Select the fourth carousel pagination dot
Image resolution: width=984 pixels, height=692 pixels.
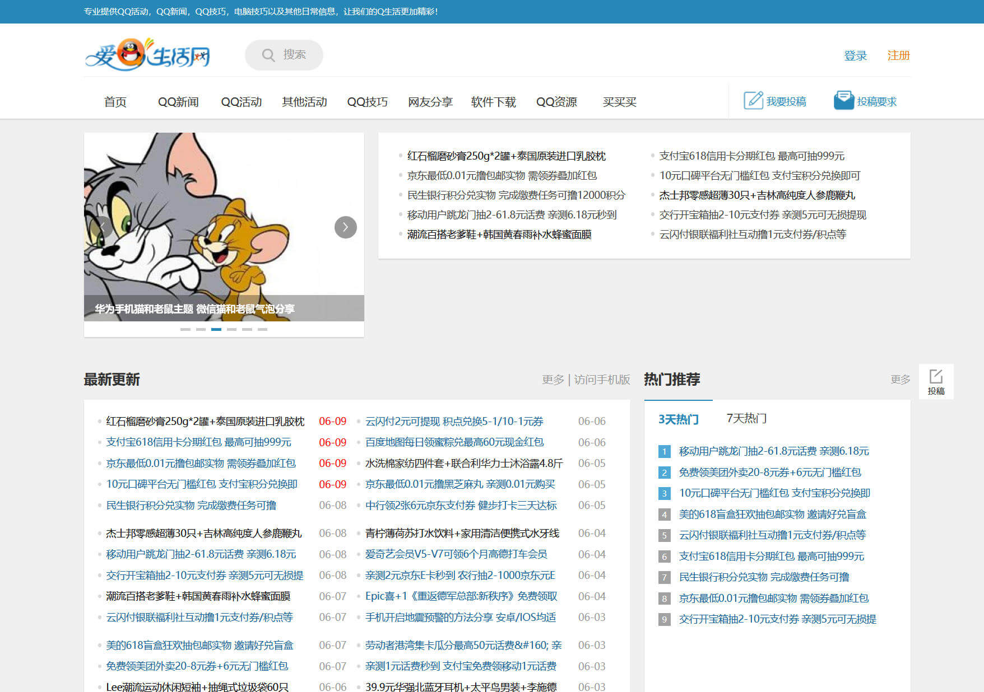coord(231,329)
